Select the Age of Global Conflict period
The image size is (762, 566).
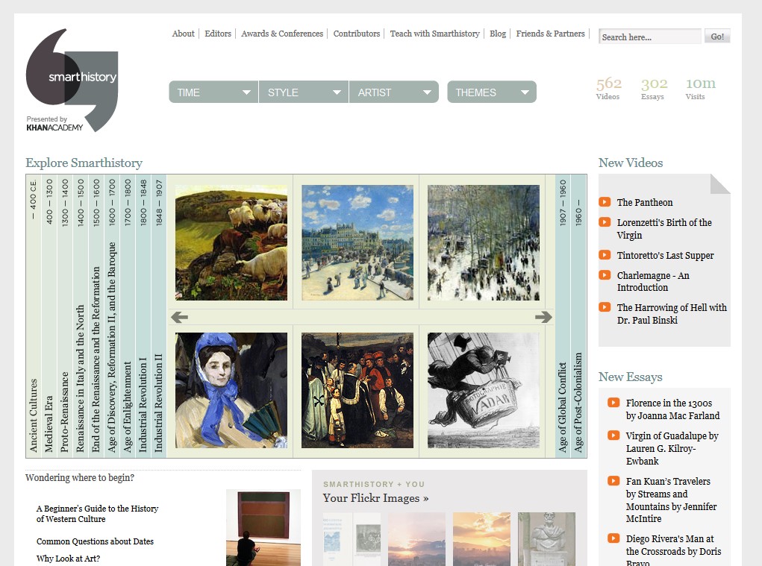pyautogui.click(x=563, y=315)
